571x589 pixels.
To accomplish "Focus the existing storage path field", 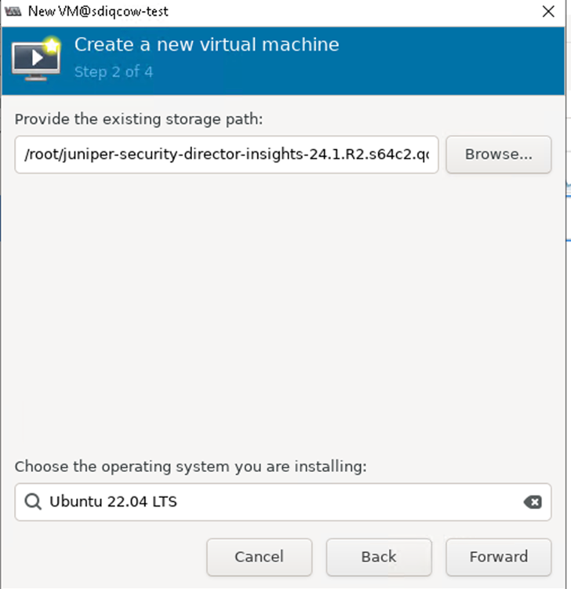I will 227,155.
